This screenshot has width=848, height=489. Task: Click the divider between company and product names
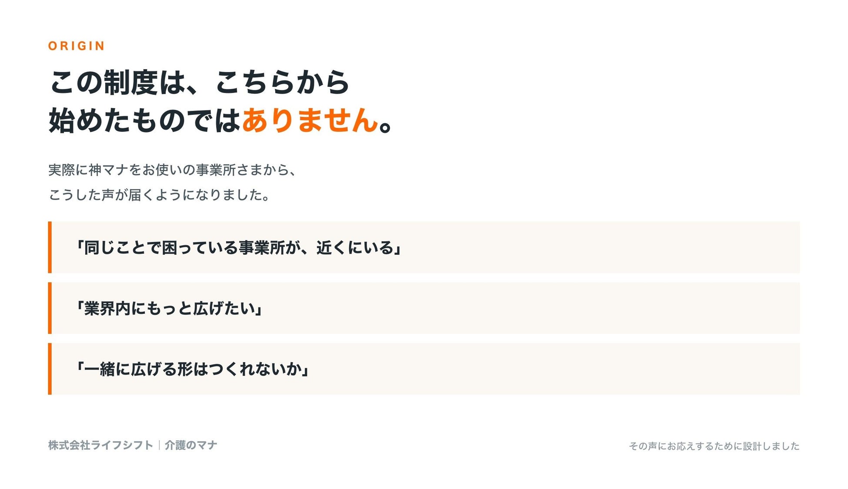tap(159, 446)
